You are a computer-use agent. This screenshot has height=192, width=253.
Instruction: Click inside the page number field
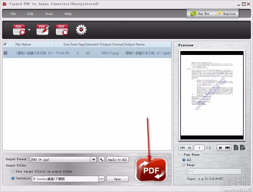coord(199,148)
